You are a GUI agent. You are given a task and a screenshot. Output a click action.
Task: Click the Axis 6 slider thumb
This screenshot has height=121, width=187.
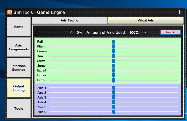(x=114, y=112)
